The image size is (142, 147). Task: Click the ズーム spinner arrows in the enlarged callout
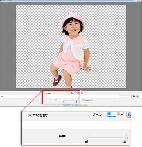click(119, 114)
